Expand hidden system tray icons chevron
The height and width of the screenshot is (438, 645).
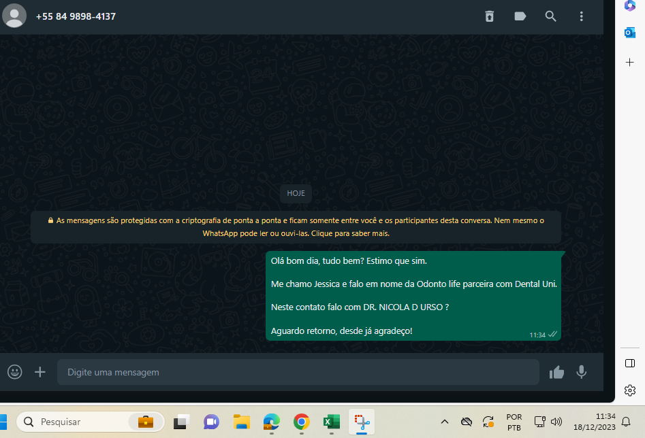[445, 422]
